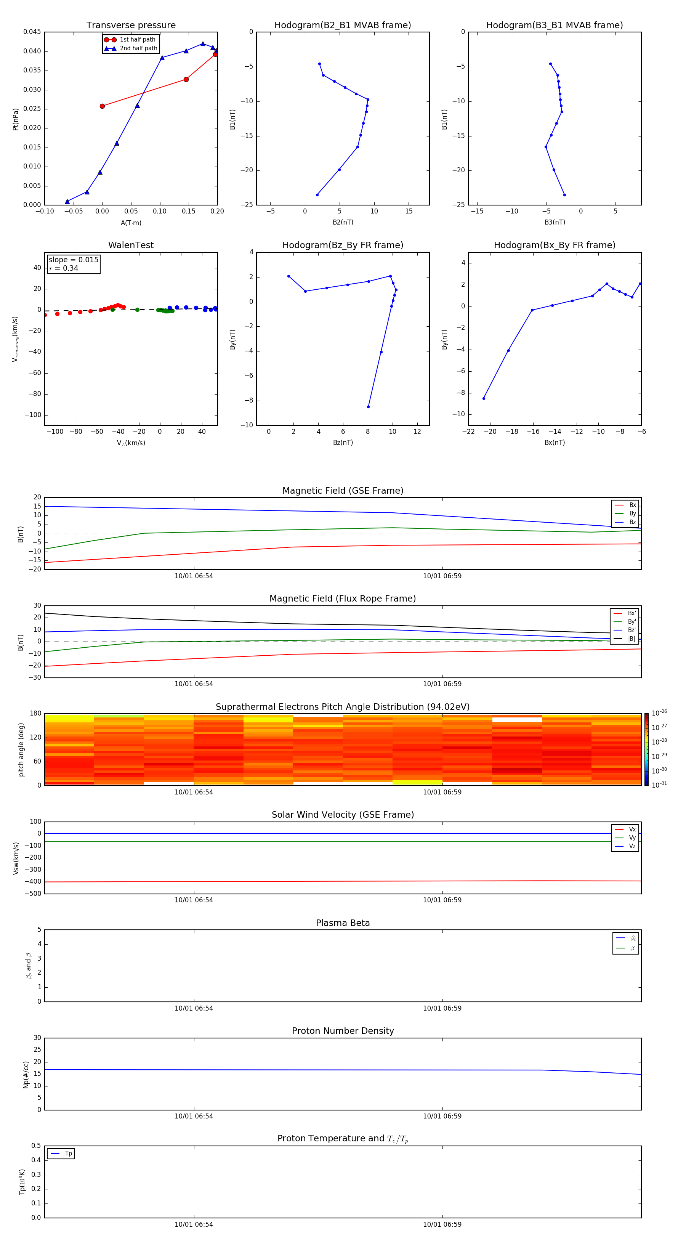Click 'Magnetic Field (GSE Frame)' title
This screenshot has height=1258, width=686.
[343, 491]
